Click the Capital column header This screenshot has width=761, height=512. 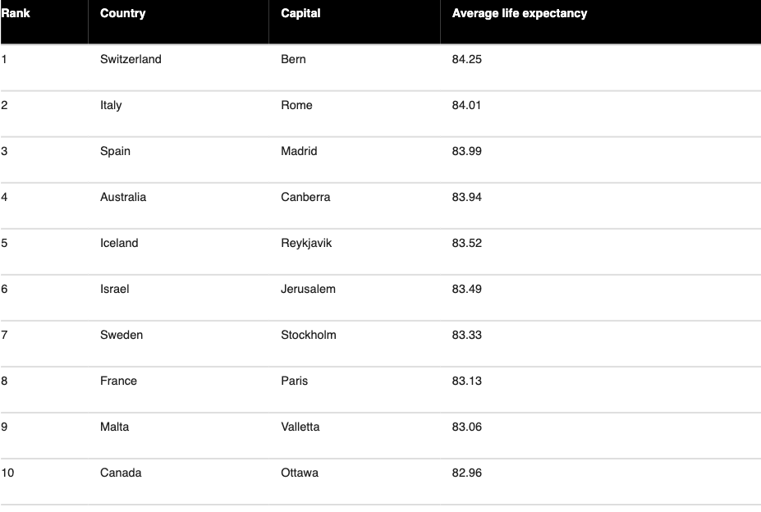click(x=300, y=13)
